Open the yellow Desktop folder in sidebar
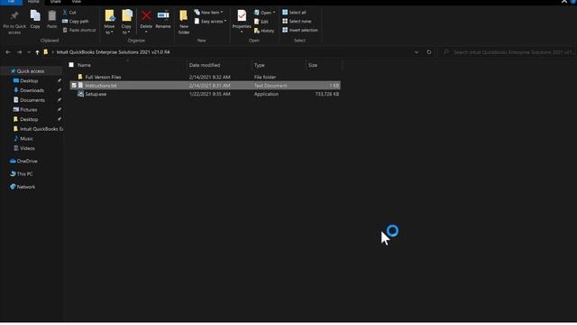The height and width of the screenshot is (325, 577). (x=29, y=119)
